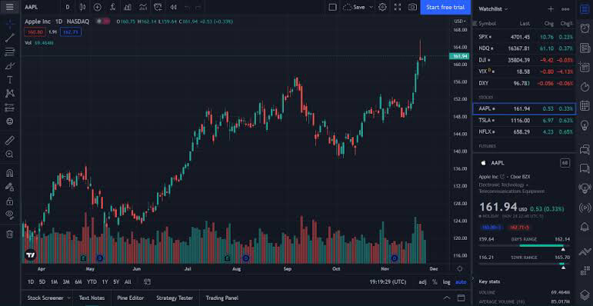Enter fullscreen mode
593x306 pixels.
(x=398, y=7)
